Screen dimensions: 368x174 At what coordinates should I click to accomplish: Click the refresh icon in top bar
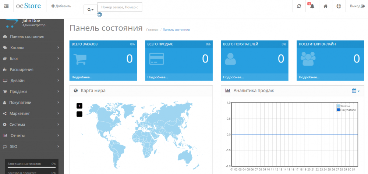(x=299, y=6)
